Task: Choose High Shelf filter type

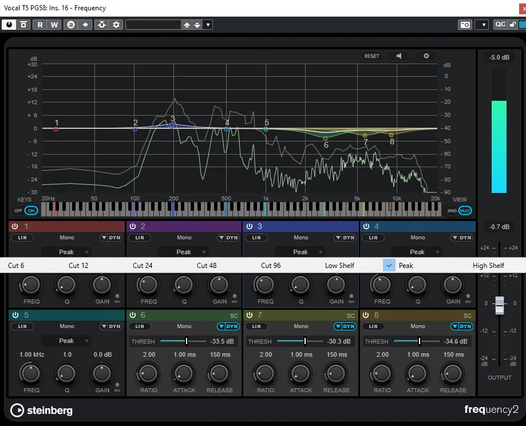Action: (488, 266)
